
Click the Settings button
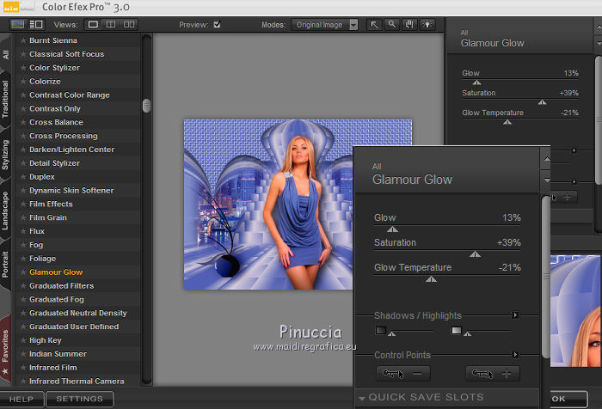(79, 400)
